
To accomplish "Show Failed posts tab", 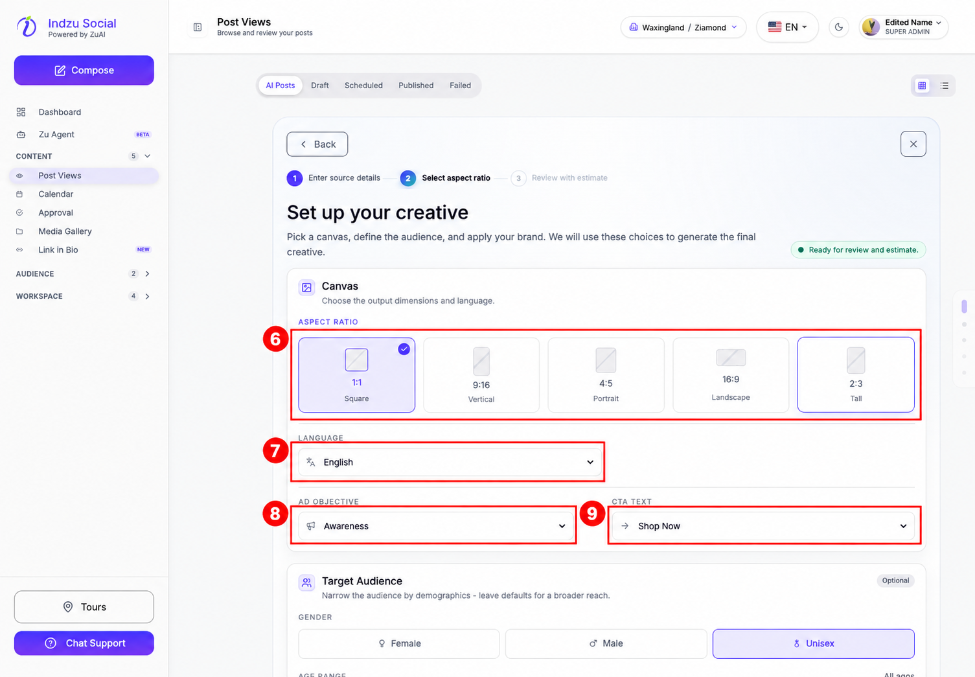I will tap(461, 86).
